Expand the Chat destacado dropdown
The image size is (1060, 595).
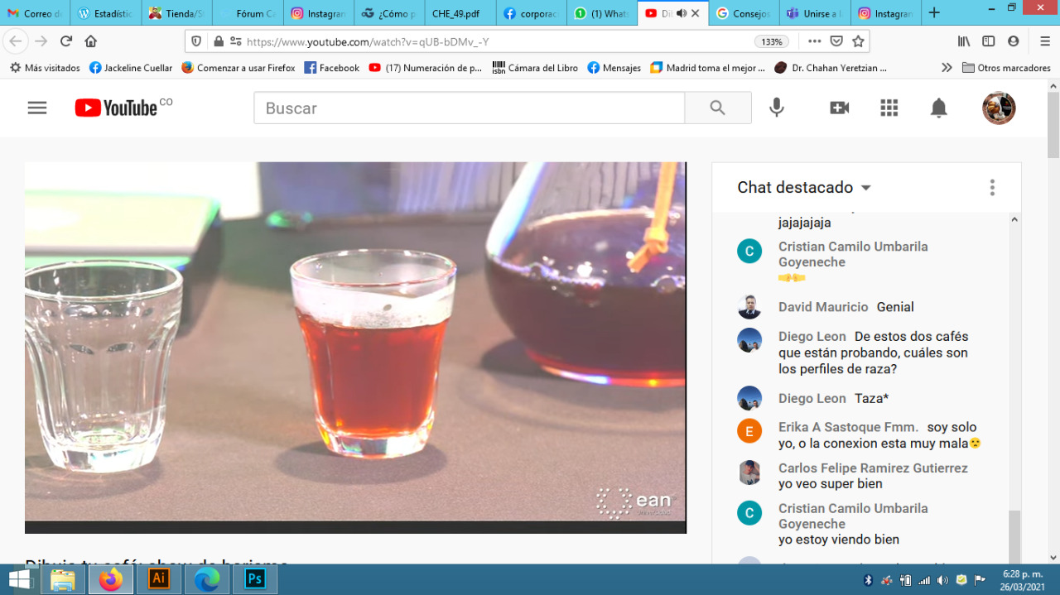click(866, 188)
